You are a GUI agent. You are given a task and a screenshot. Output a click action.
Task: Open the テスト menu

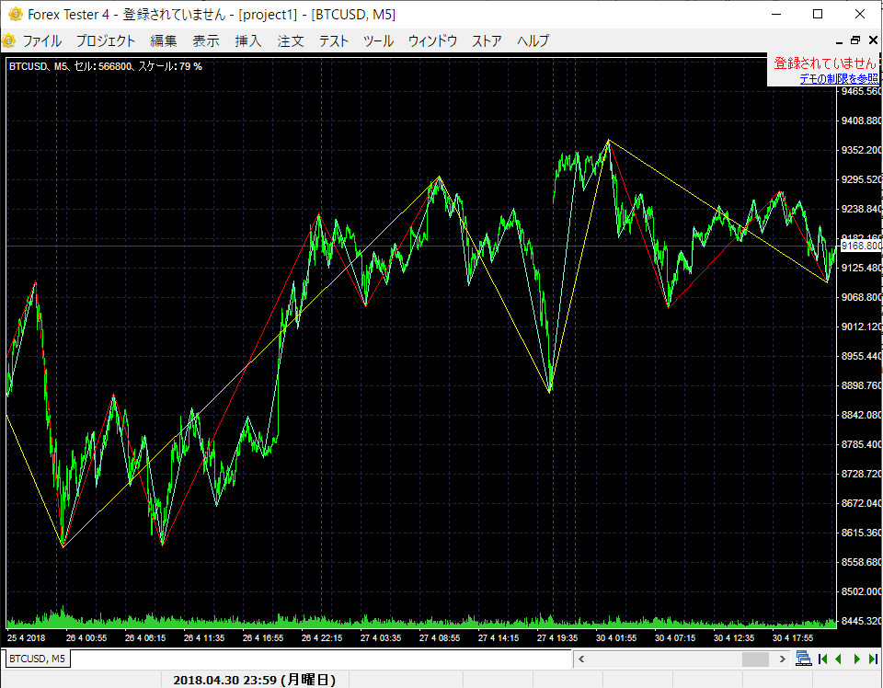(x=334, y=41)
